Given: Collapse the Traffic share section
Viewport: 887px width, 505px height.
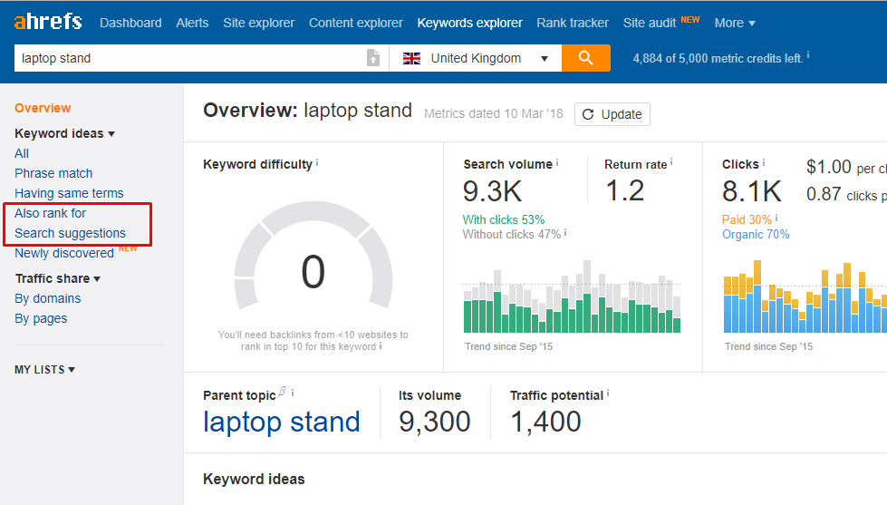Looking at the screenshot, I should (x=58, y=278).
